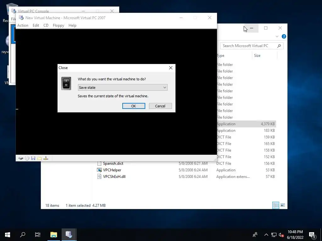Click the hard disk status icon
The image size is (322, 241).
(20, 158)
